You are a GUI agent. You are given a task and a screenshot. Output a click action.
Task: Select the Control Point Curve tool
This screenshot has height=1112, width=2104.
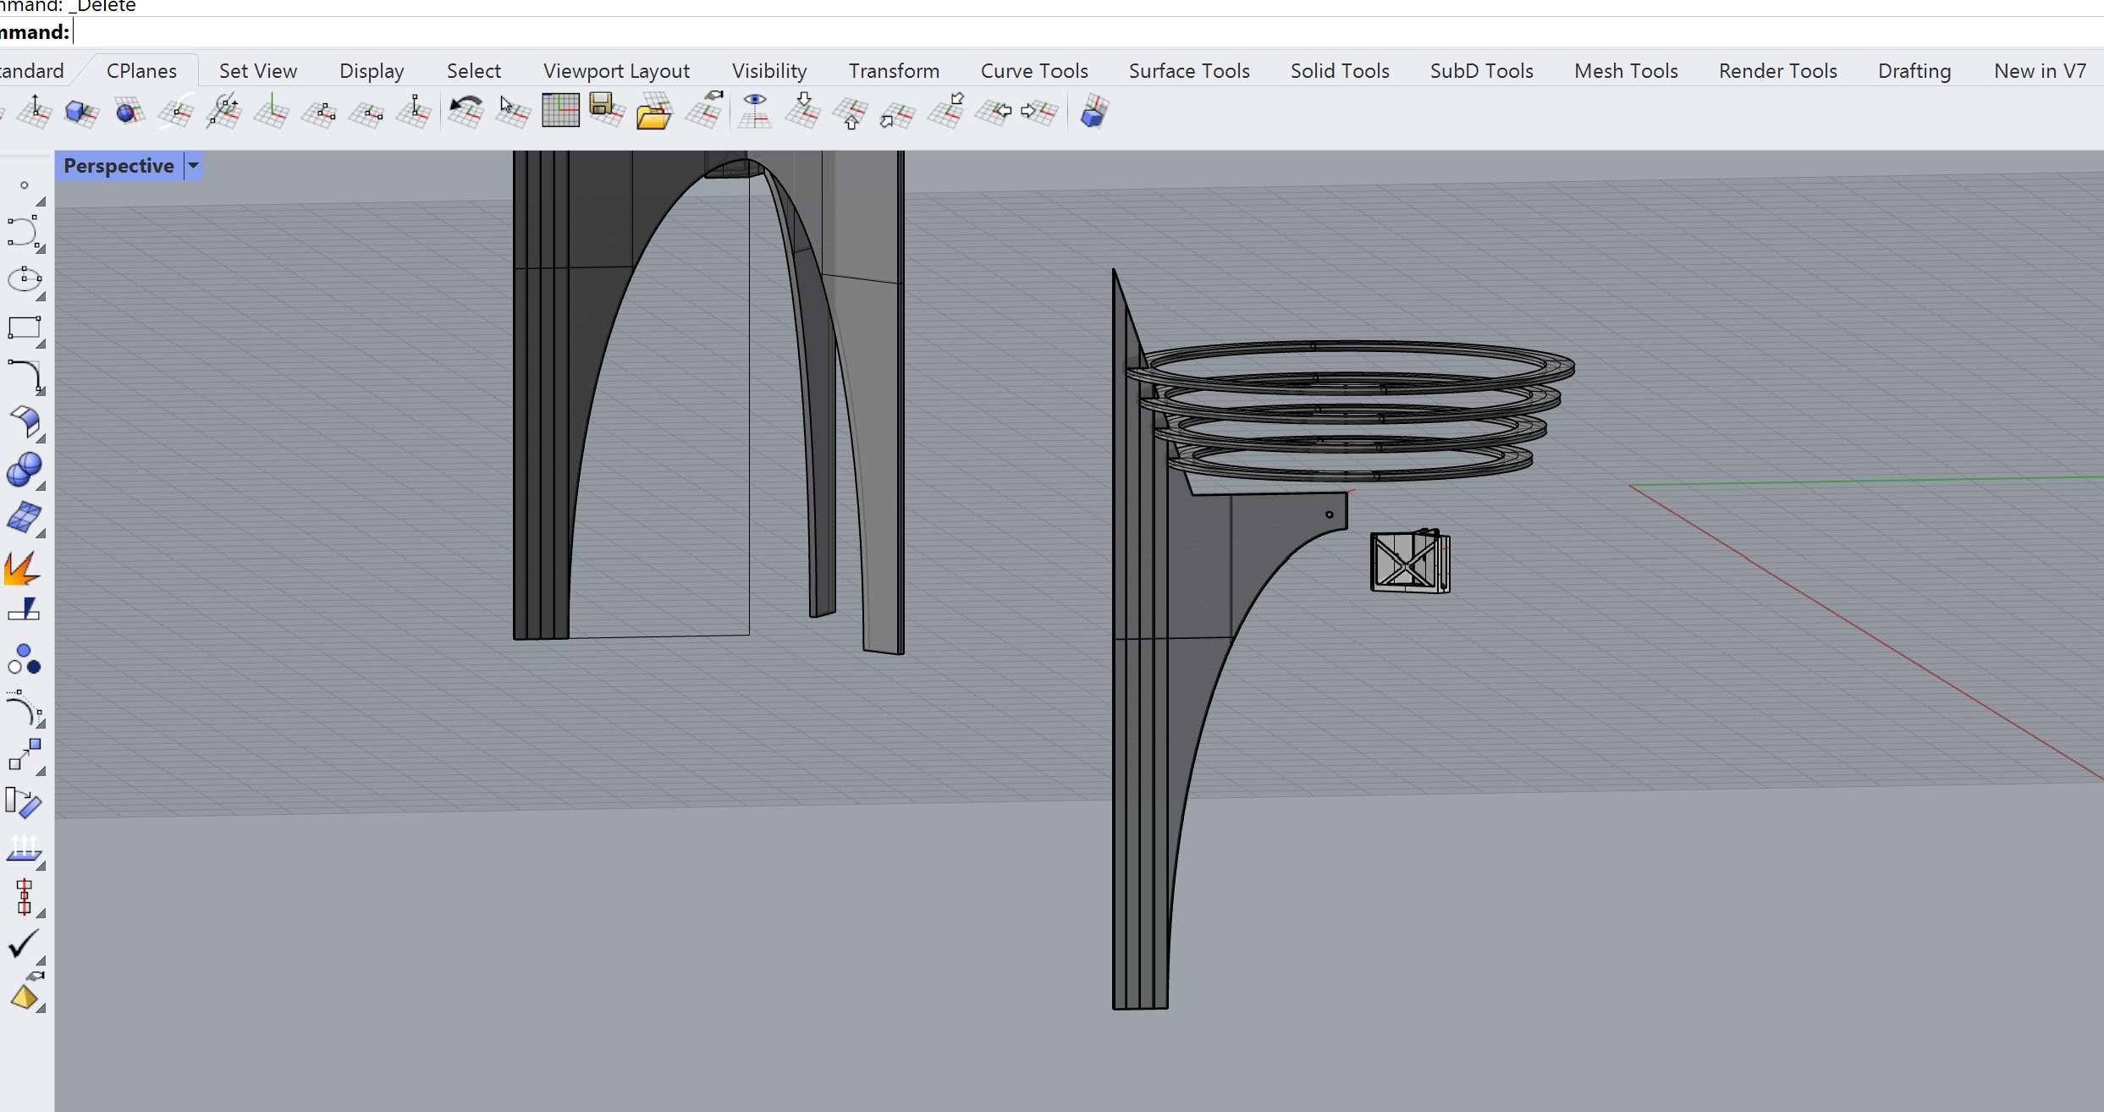click(25, 232)
